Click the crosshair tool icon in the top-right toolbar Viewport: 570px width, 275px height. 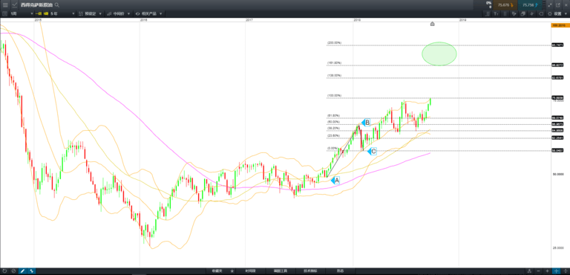pos(514,14)
